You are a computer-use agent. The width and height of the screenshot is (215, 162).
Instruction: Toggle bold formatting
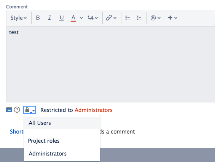[x=38, y=18]
